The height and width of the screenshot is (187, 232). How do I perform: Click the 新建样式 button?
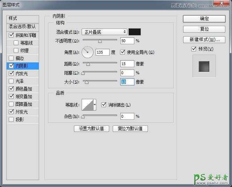point(204,39)
